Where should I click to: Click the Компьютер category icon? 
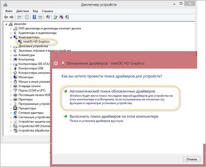coord(15,60)
